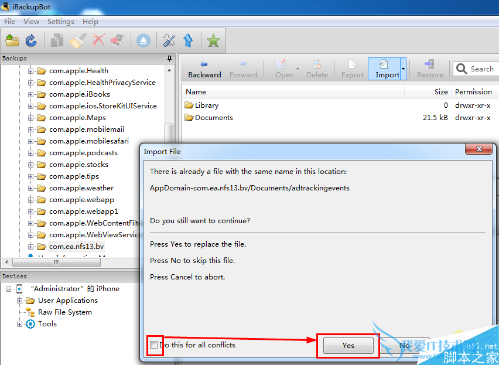Click No to skip this file
This screenshot has width=499, height=365.
coord(405,346)
